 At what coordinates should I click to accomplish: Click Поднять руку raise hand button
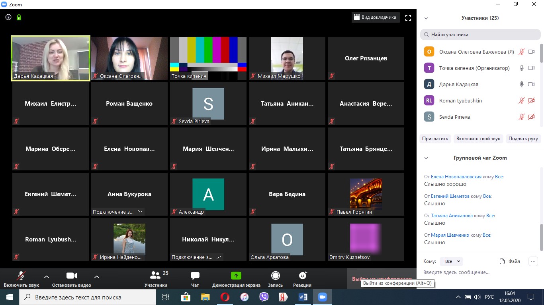pos(523,139)
